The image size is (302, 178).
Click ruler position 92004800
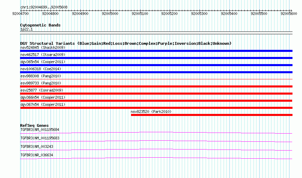50,14
